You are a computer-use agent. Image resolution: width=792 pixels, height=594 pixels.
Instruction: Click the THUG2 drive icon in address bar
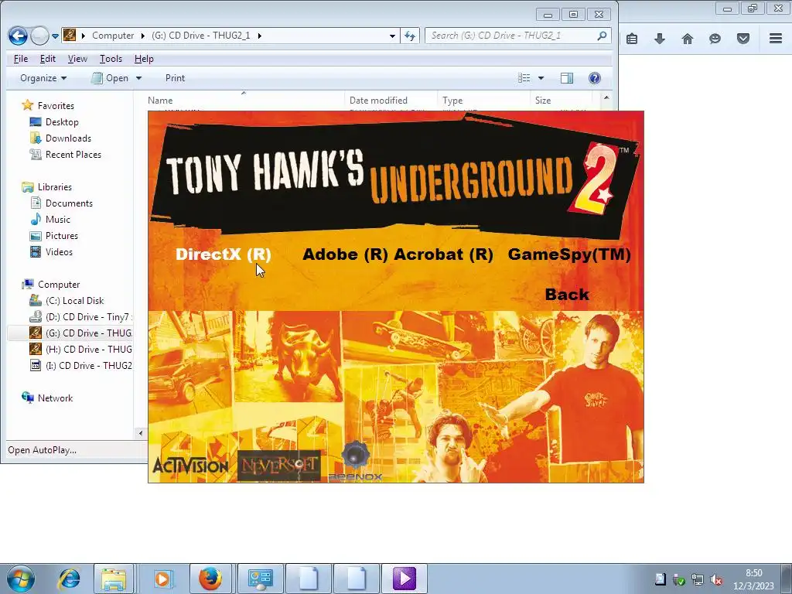70,36
